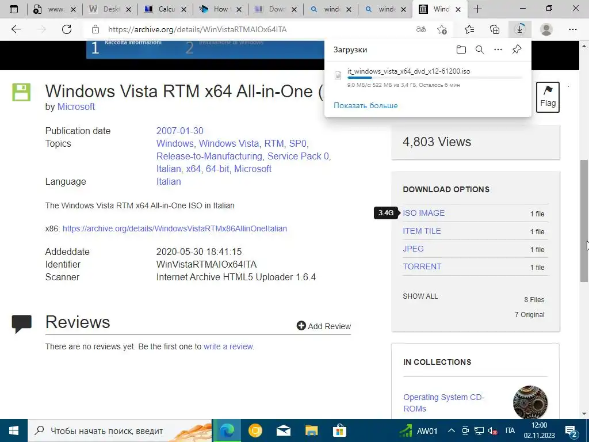This screenshot has height=442, width=589.
Task: Open the profile avatar icon
Action: tap(546, 29)
